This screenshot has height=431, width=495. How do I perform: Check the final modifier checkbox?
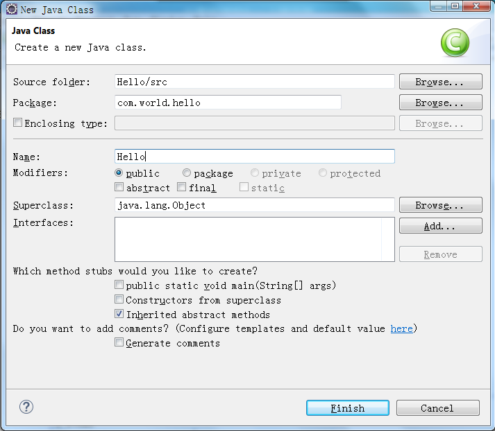181,187
